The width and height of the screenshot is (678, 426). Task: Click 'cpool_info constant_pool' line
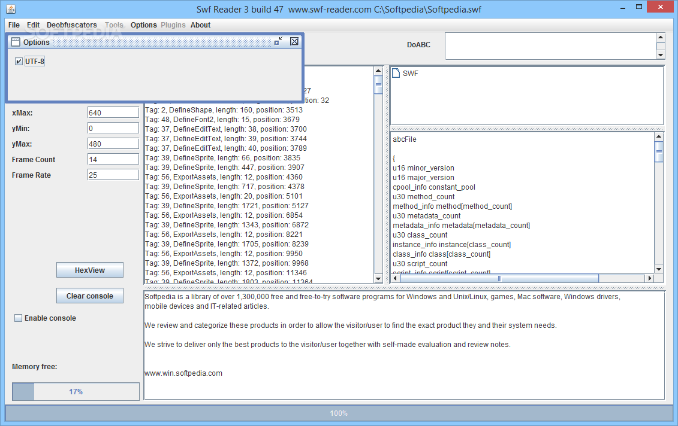(433, 187)
